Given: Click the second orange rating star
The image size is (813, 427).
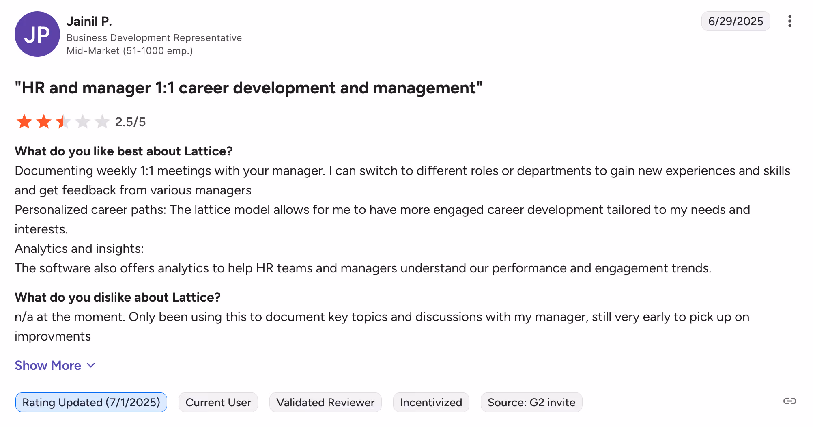Looking at the screenshot, I should coord(44,121).
